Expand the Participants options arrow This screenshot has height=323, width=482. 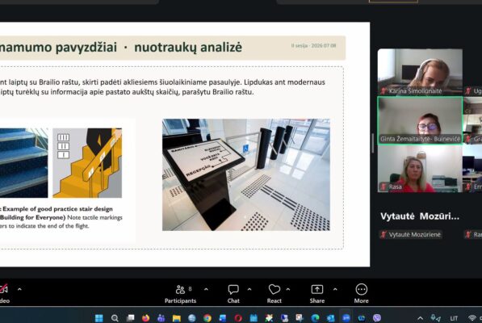206,289
